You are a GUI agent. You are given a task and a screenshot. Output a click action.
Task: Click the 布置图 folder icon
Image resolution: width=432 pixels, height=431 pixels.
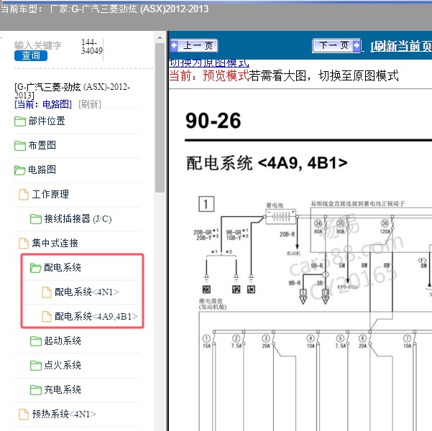pyautogui.click(x=20, y=146)
